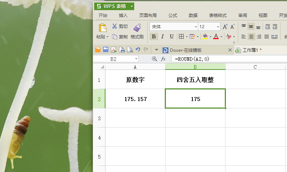This screenshot has width=287, height=172.
Task: Toggle Italic formatting
Action: 162,37
